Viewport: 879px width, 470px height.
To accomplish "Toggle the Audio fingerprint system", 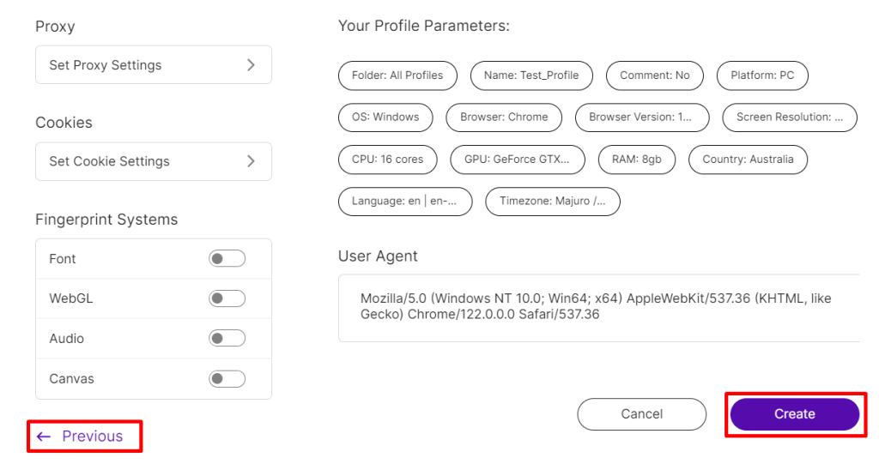I will click(x=227, y=339).
